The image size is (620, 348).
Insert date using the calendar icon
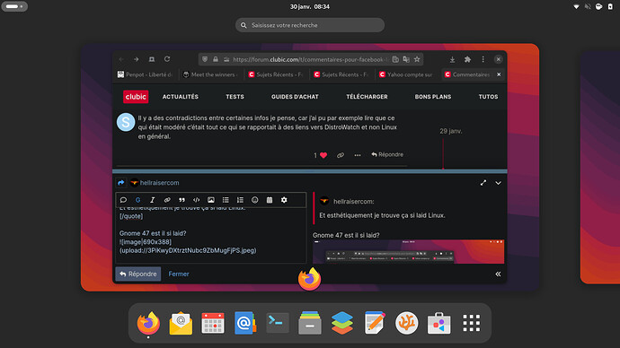270,200
